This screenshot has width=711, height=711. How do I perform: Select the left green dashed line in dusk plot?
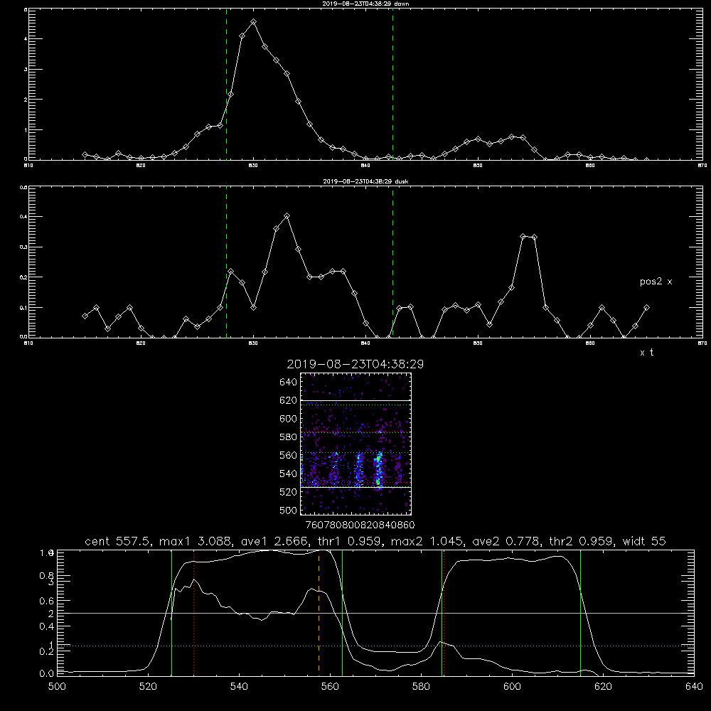(x=226, y=262)
